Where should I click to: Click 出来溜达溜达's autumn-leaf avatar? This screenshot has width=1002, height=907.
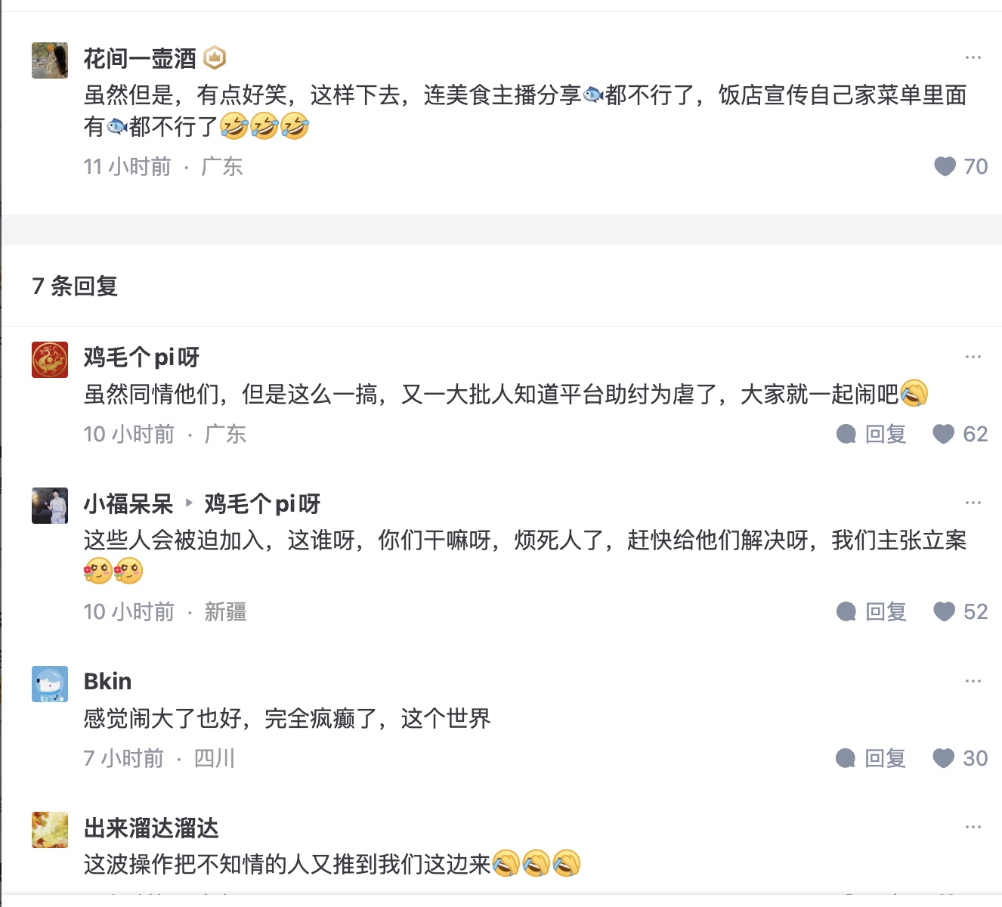coord(50,830)
